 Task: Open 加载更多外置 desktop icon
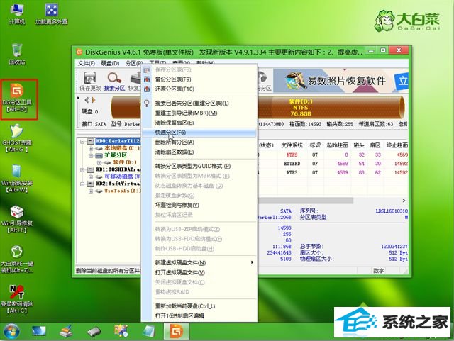pos(52,13)
